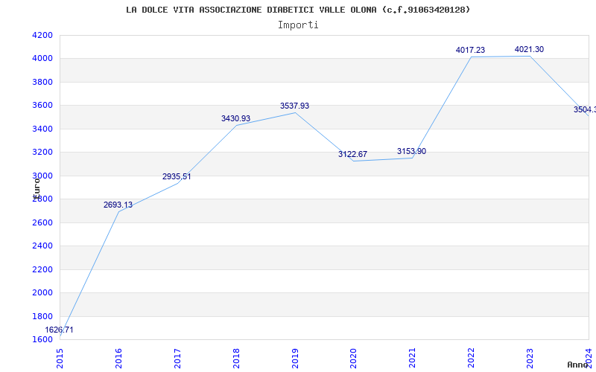
Task: Select the 3122.67 data label
Action: click(x=352, y=154)
